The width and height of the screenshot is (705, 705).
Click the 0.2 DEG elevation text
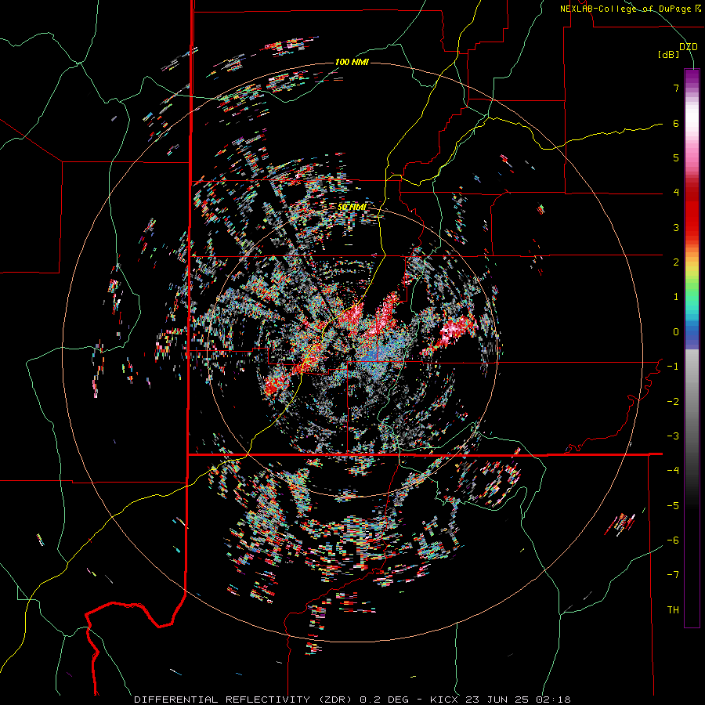(x=385, y=700)
